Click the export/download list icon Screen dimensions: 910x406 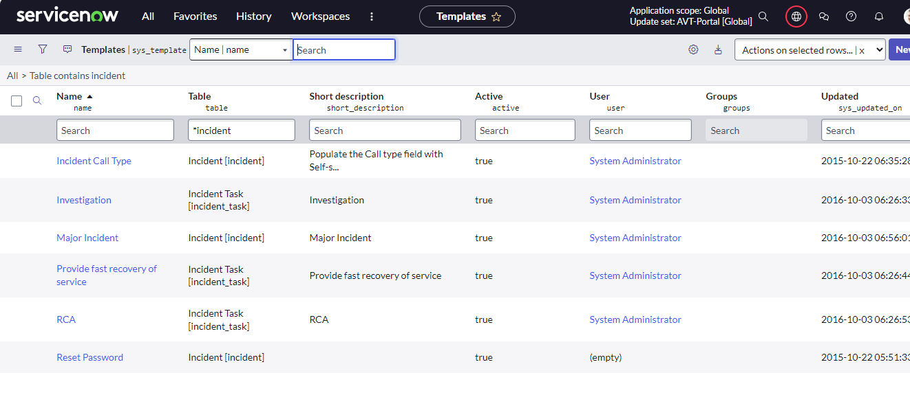tap(719, 49)
